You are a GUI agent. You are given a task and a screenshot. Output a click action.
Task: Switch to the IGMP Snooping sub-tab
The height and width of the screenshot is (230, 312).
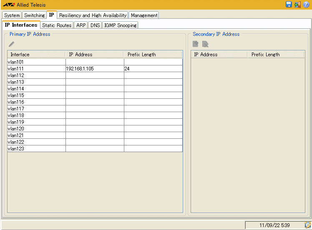[121, 25]
